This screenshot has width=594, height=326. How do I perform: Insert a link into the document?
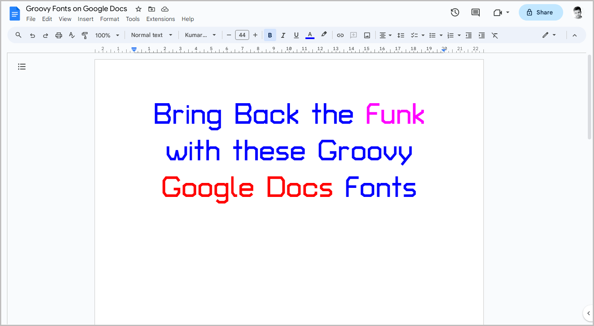coord(340,35)
